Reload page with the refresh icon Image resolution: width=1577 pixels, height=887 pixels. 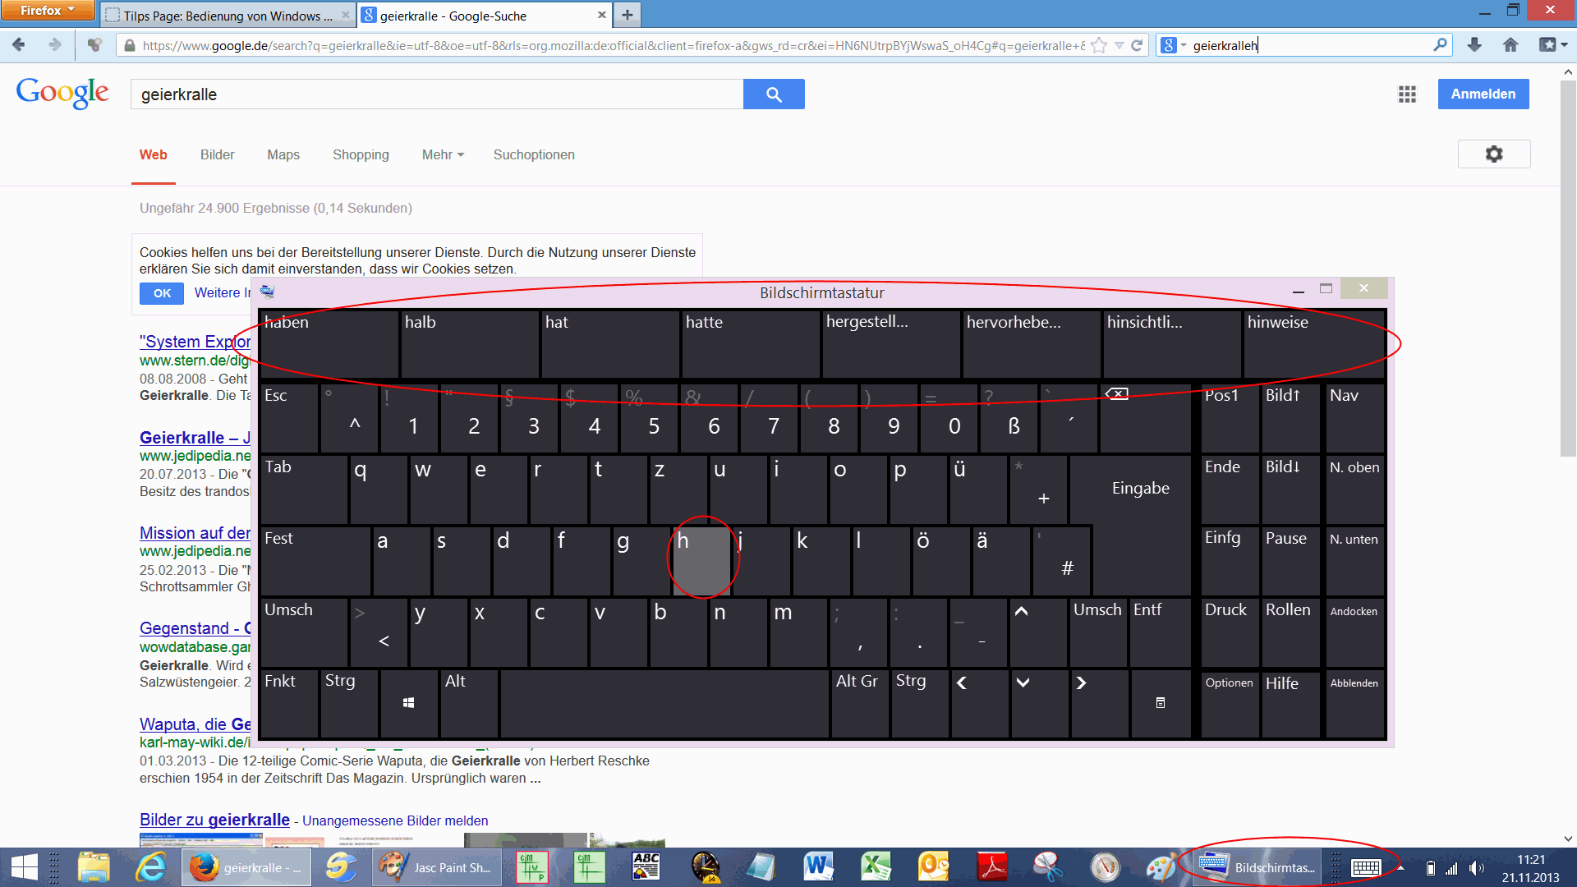[x=1137, y=46]
